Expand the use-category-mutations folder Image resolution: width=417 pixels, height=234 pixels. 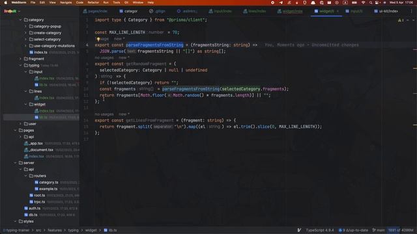tap(25, 46)
